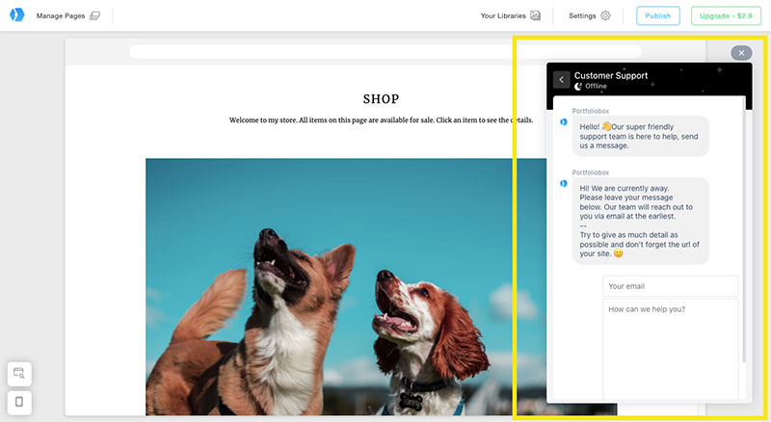Click the Portfoliobox logo icon

[x=17, y=15]
